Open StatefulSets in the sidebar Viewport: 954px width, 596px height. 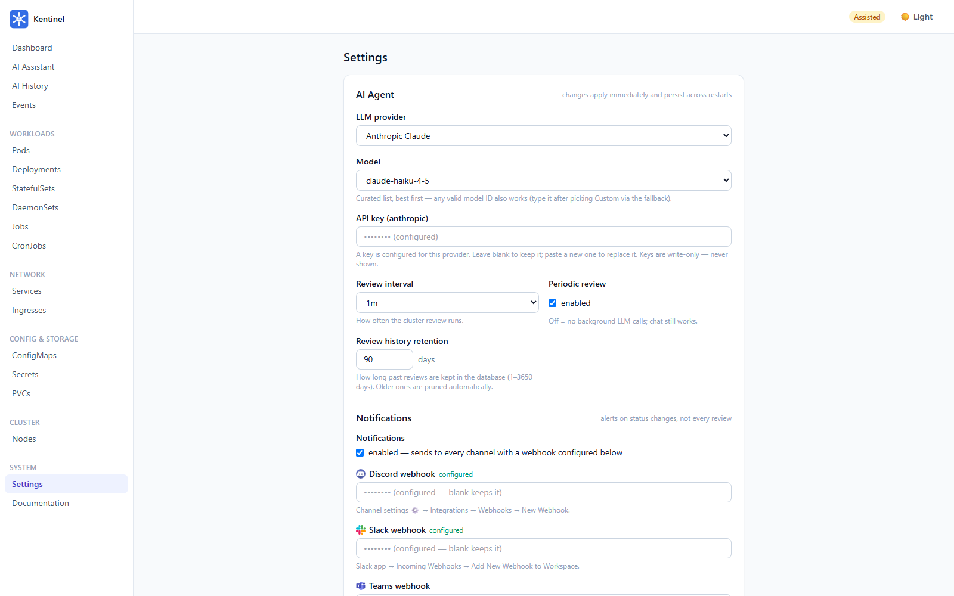click(66, 188)
